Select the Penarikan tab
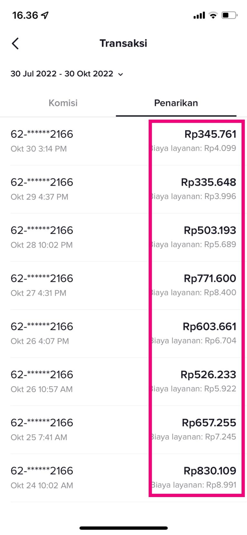The height and width of the screenshot is (535, 247). coord(176,103)
